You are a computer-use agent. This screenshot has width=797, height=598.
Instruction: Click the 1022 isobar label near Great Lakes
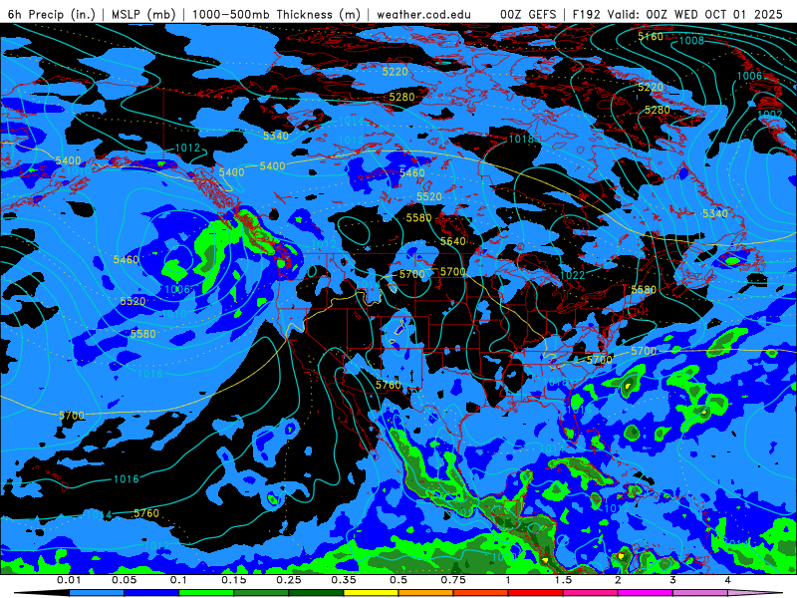tap(572, 275)
